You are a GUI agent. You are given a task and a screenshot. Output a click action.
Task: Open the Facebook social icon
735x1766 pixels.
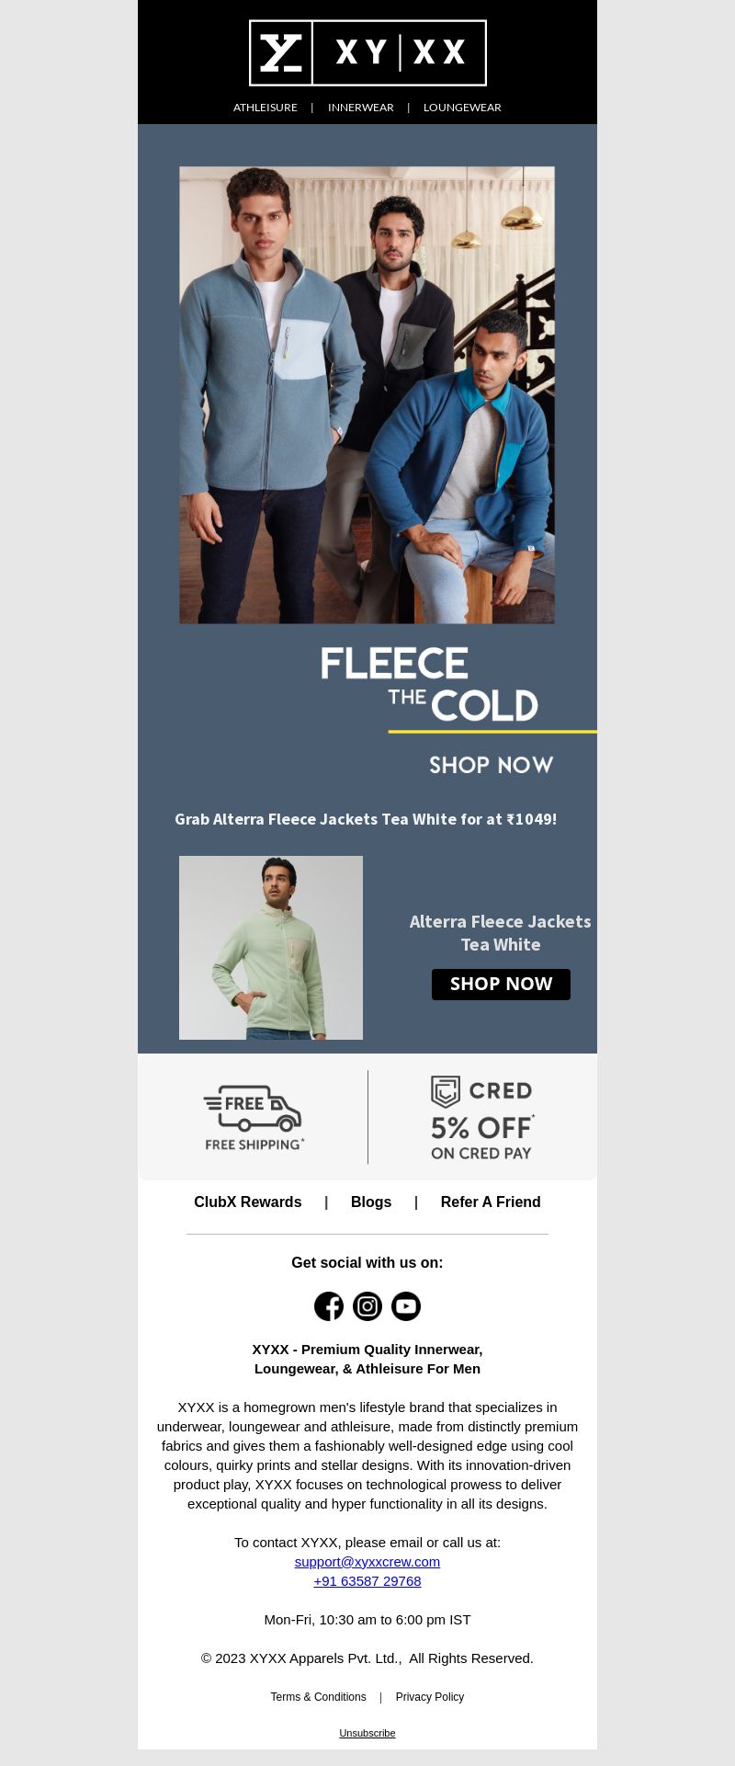tap(329, 1306)
